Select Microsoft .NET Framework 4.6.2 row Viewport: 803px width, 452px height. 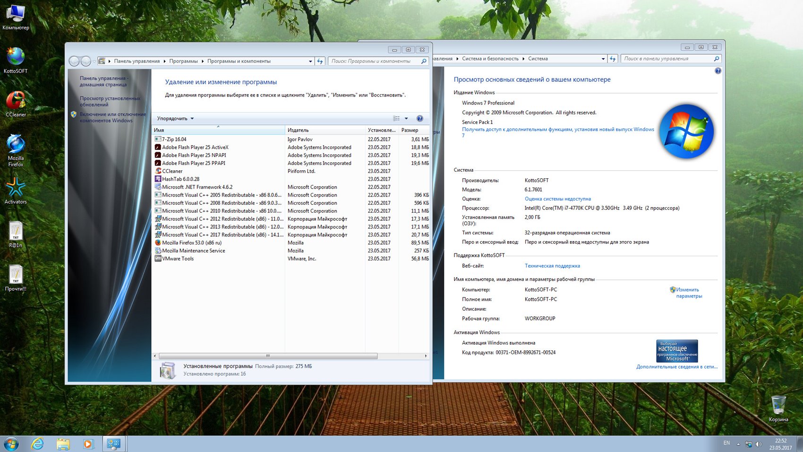tap(291, 187)
